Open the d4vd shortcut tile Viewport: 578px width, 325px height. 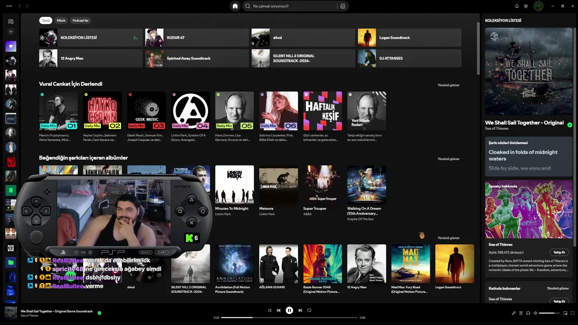click(303, 37)
